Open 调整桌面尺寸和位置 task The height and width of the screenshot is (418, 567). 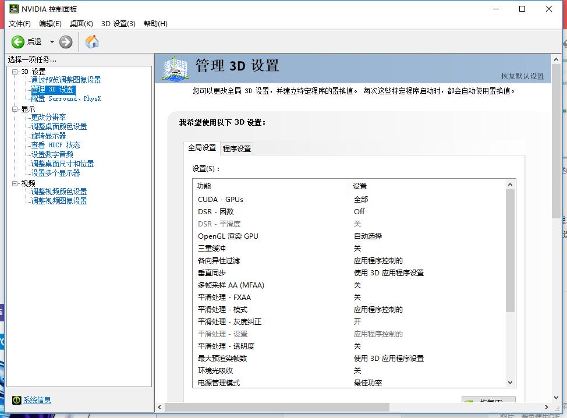click(x=62, y=164)
